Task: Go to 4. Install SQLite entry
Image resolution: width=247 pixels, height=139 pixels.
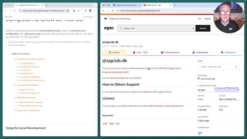Action: (26, 73)
